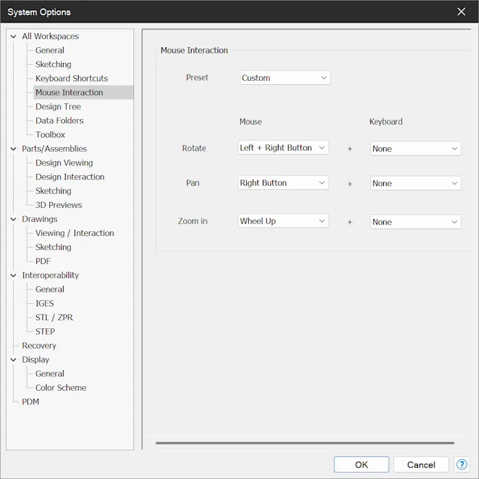Screen dimensions: 479x479
Task: Open PDF settings under Drawings
Action: (x=43, y=261)
